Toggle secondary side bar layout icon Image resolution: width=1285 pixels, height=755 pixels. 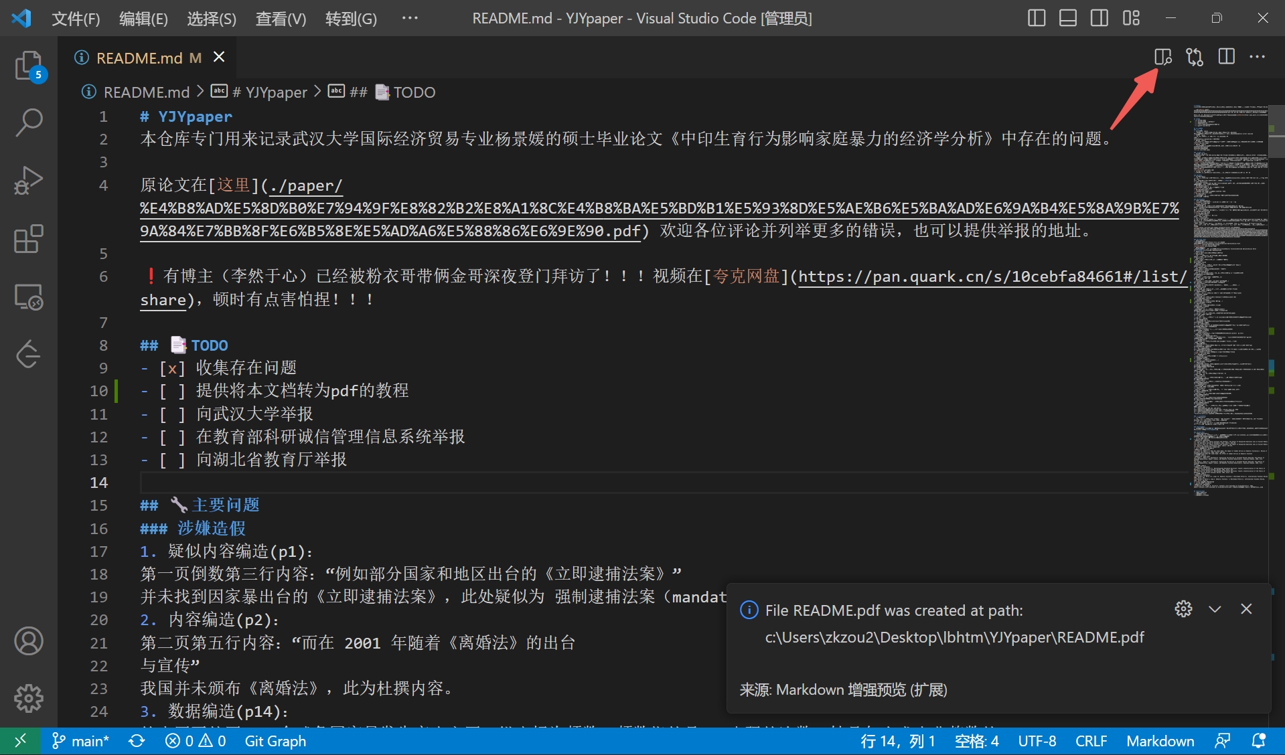[1100, 18]
